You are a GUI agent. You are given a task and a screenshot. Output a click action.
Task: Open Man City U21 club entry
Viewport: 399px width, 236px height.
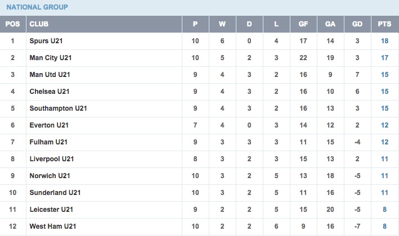pyautogui.click(x=51, y=58)
